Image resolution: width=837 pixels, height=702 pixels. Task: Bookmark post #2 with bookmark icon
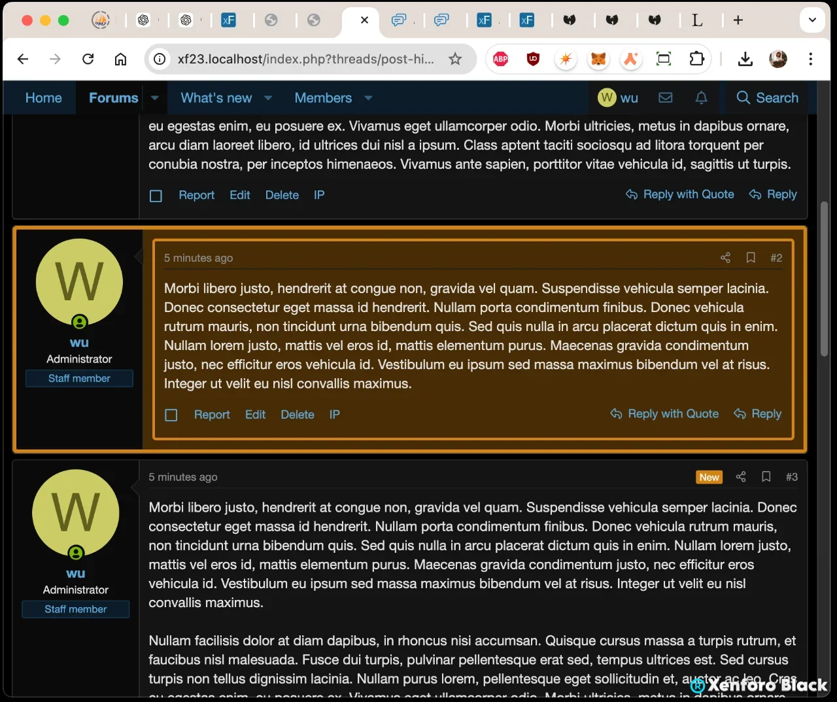pos(751,258)
